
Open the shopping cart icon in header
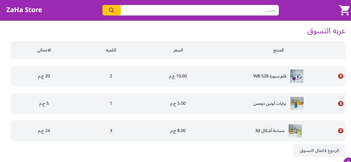click(344, 10)
